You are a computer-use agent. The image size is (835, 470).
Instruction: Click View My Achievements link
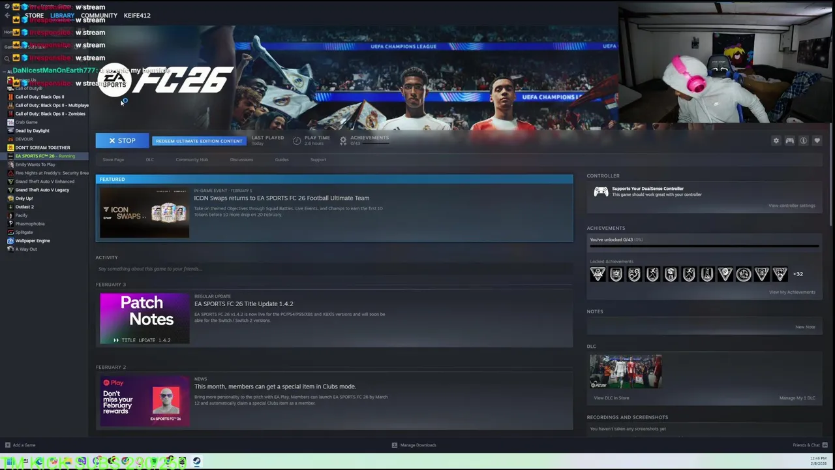click(792, 292)
